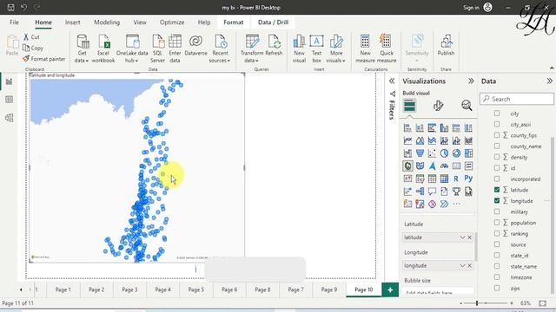Choose the pie chart visualization

click(444, 153)
